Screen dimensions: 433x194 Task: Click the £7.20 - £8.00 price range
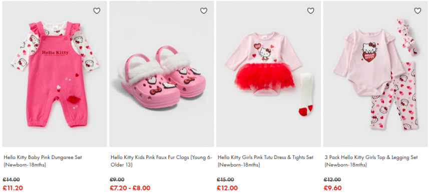[130, 188]
